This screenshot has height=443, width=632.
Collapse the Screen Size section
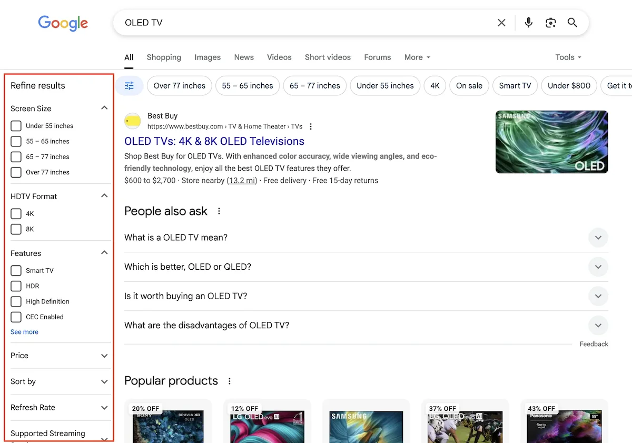pos(104,108)
